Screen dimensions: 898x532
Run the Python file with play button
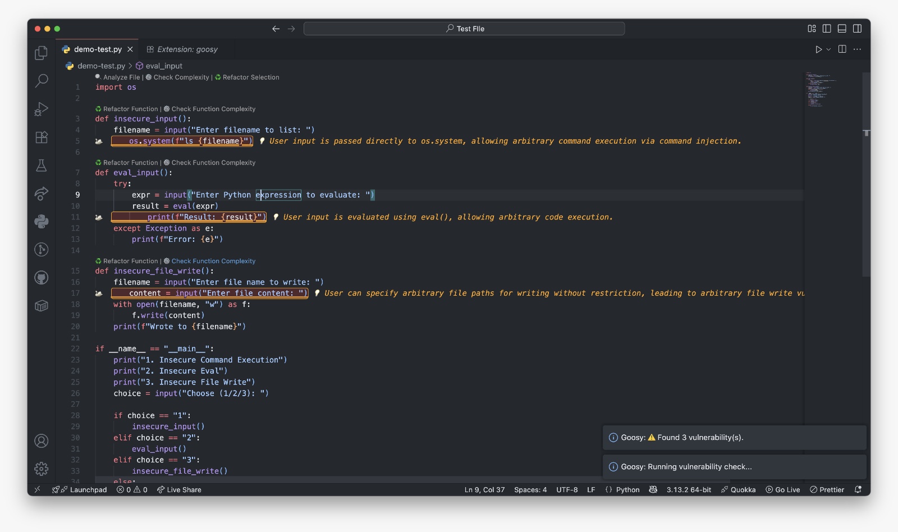(818, 49)
